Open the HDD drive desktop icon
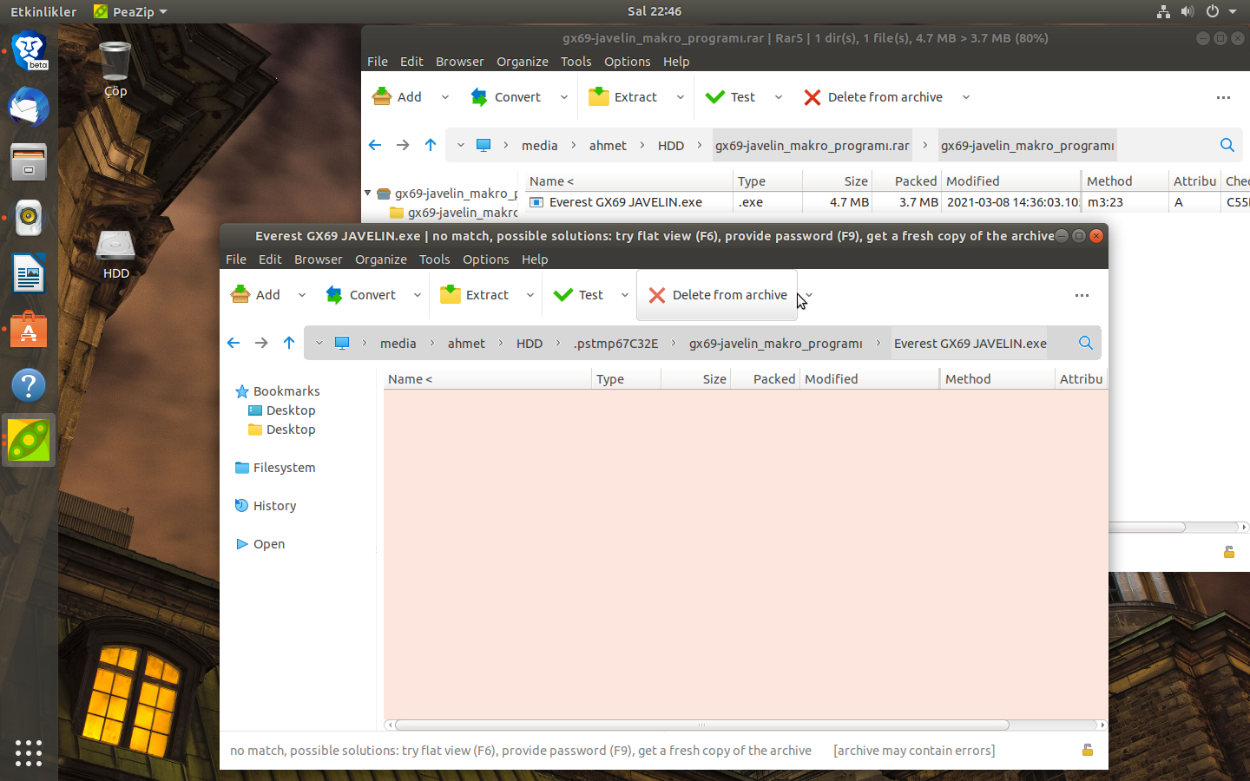1250x781 pixels. click(x=115, y=254)
